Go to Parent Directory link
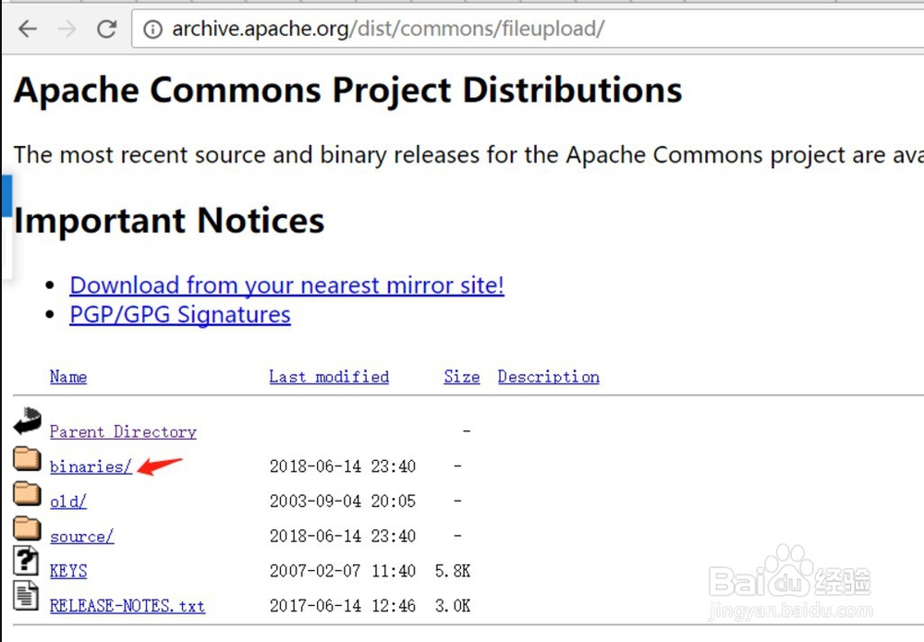Screen dimensions: 924x642 (x=123, y=431)
